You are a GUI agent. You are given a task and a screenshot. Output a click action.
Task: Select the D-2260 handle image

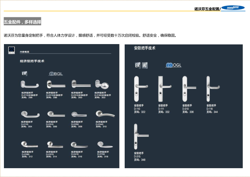pyautogui.click(x=29, y=144)
